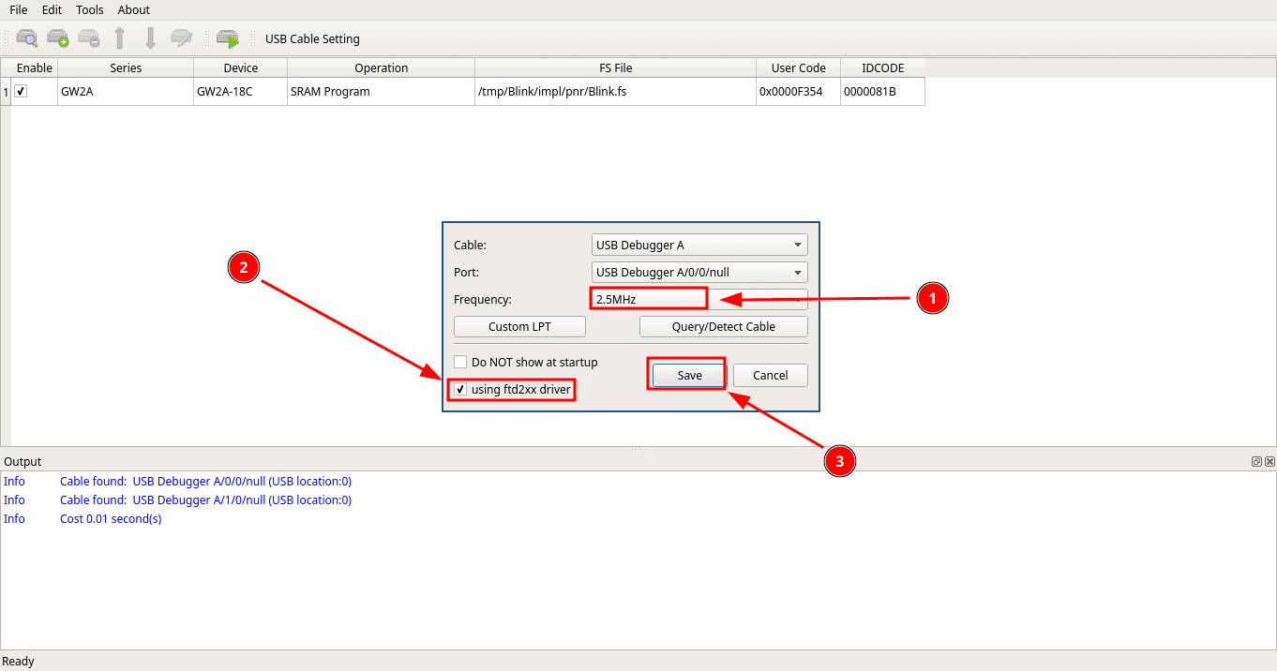This screenshot has width=1277, height=671.
Task: Open USB Cable Setting in the toolbar
Action: tap(312, 39)
